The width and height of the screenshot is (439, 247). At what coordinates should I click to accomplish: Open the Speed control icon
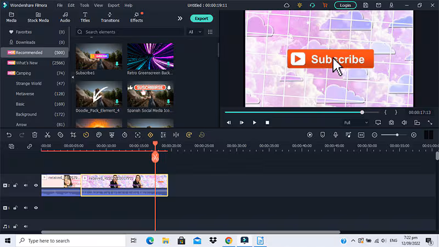click(86, 135)
